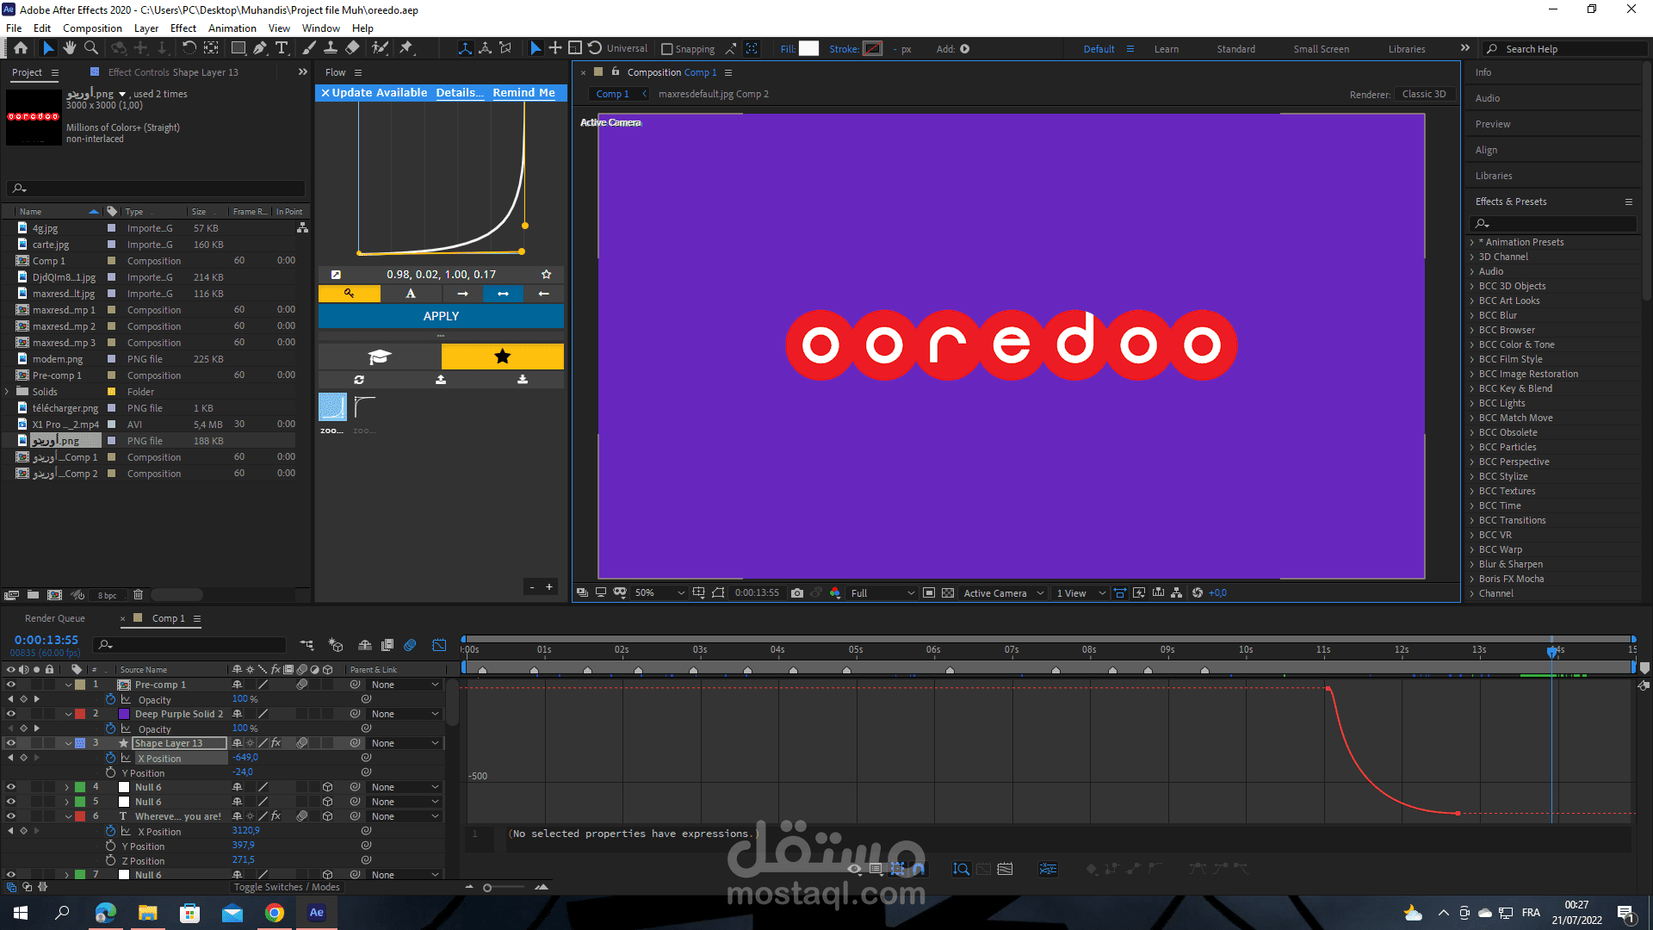The width and height of the screenshot is (1653, 930).
Task: Open the 50% magnification dropdown
Action: [x=659, y=593]
